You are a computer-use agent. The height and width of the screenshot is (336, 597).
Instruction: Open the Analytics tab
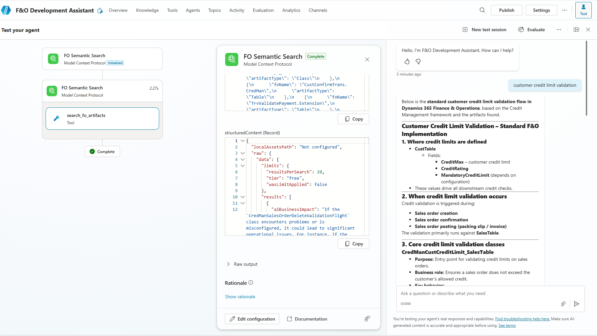coord(291,10)
